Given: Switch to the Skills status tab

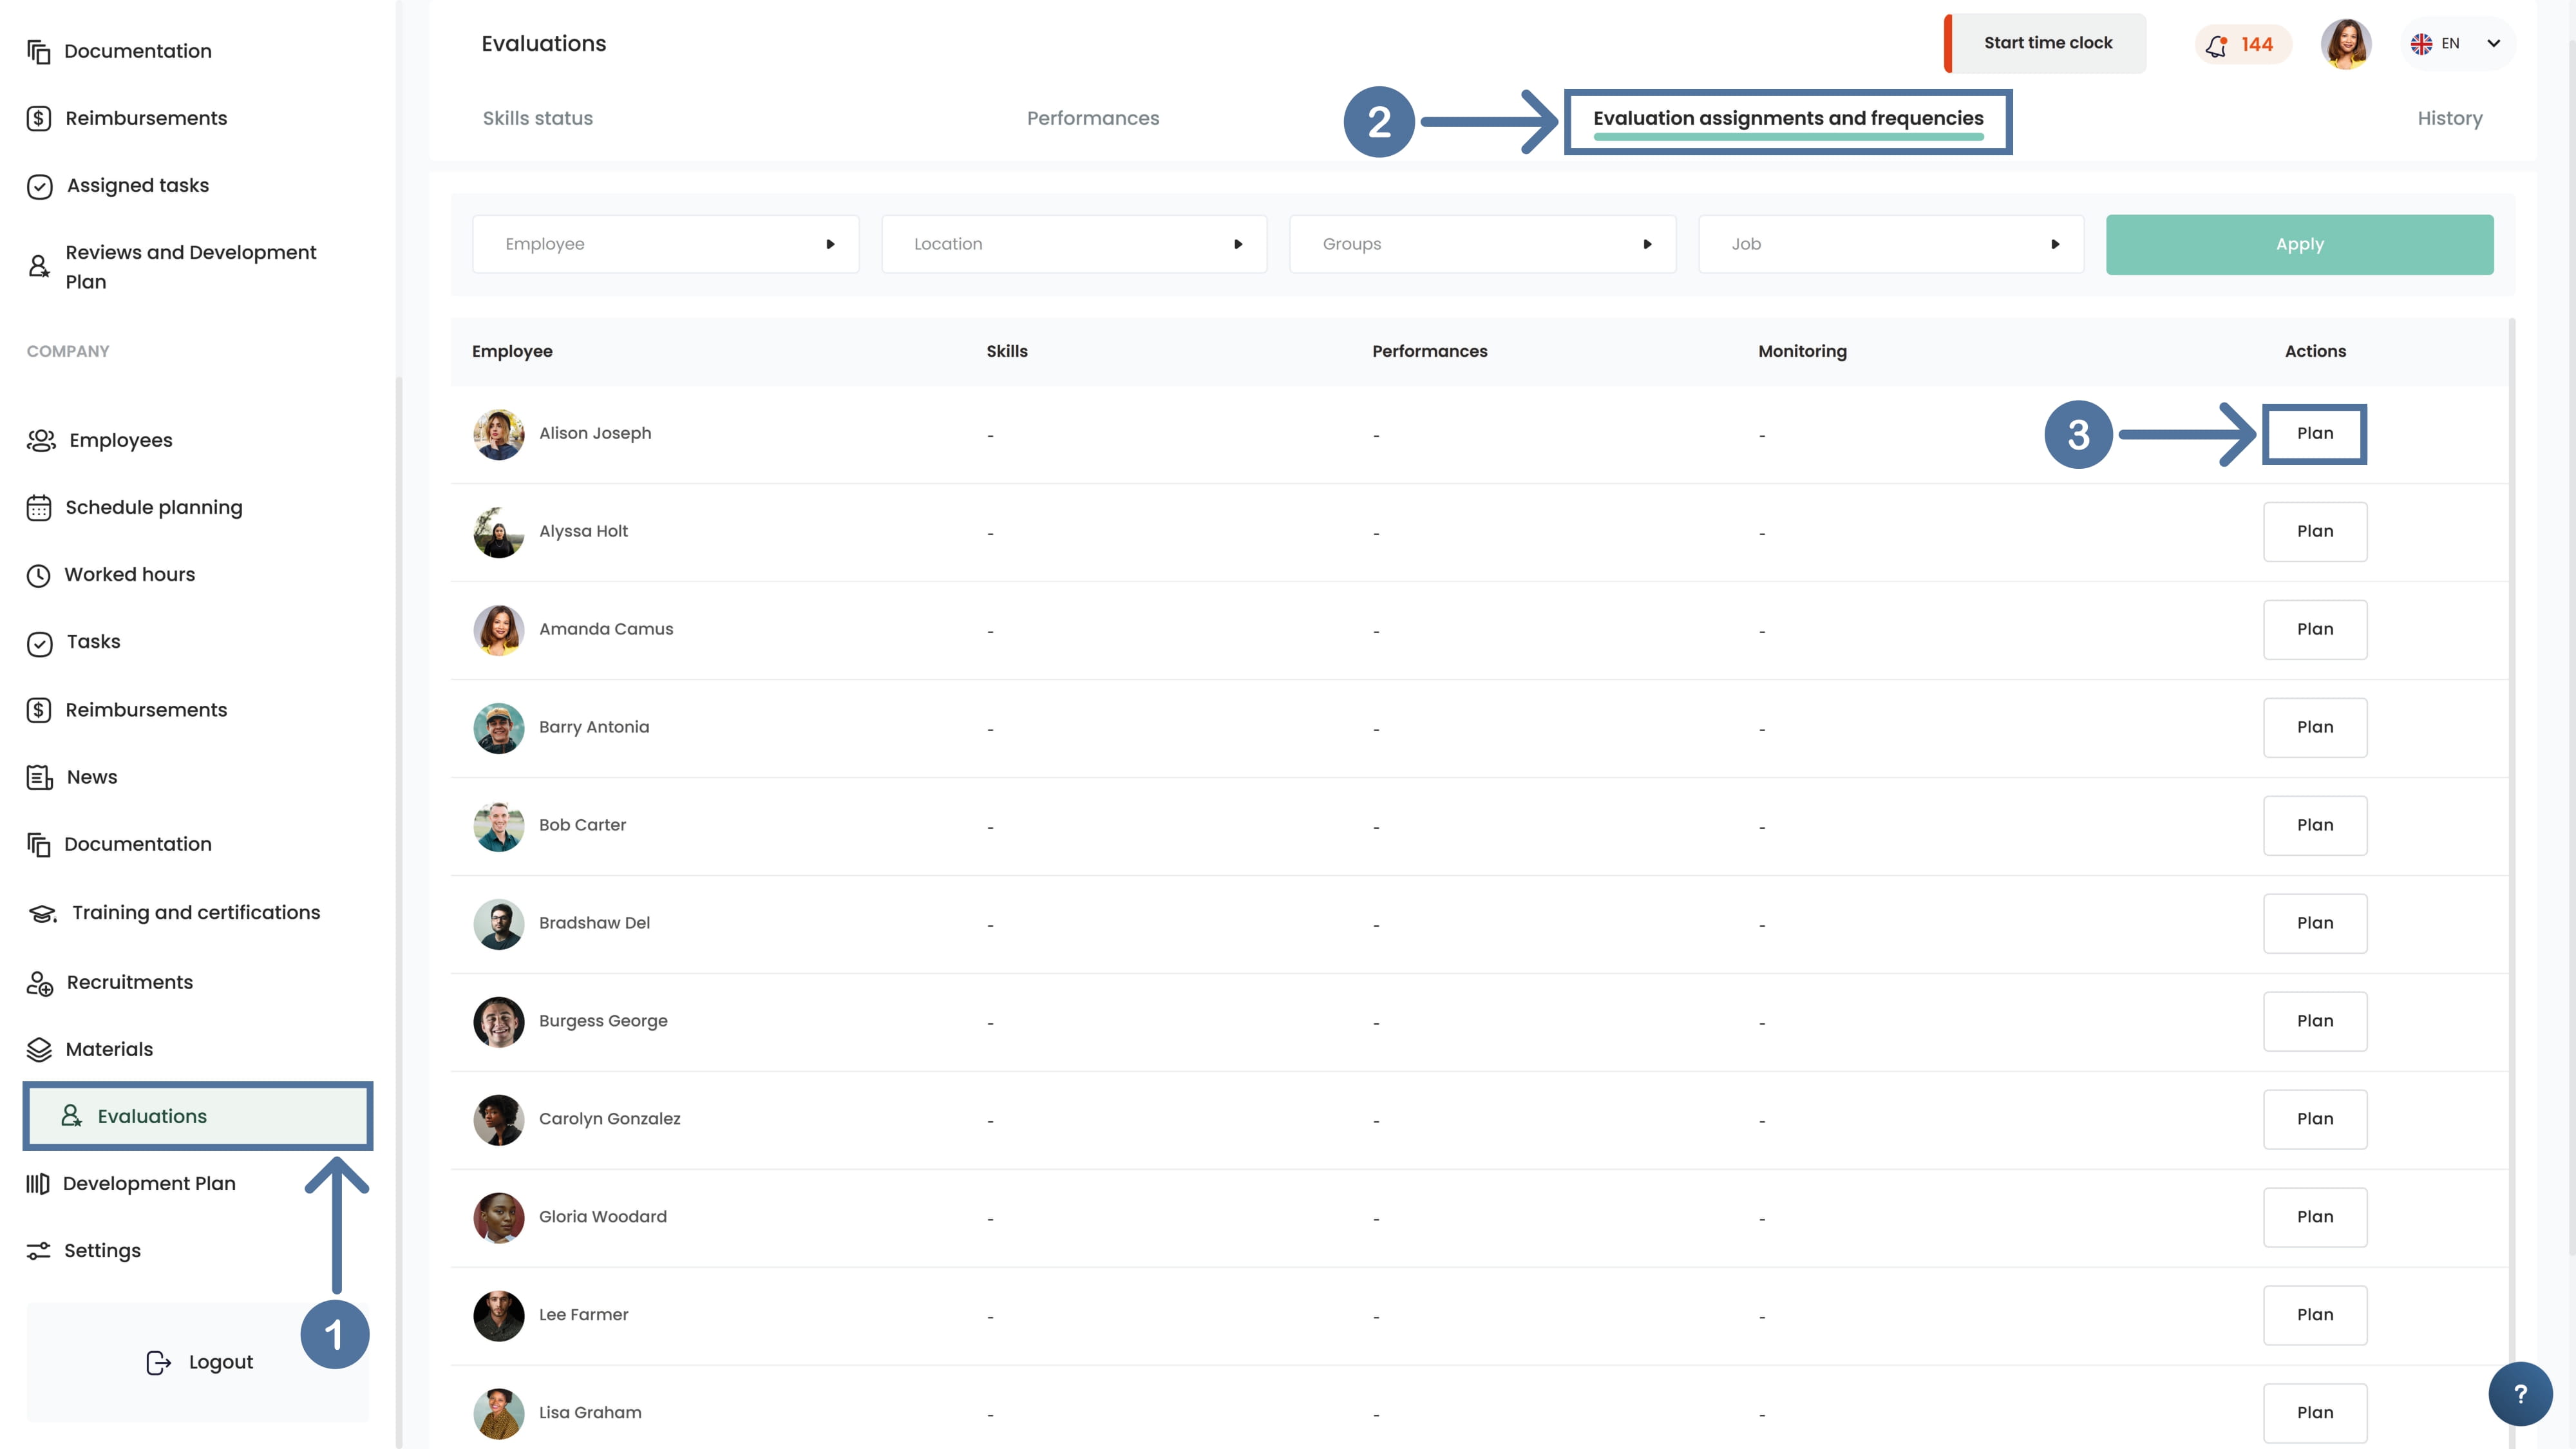Looking at the screenshot, I should point(537,118).
